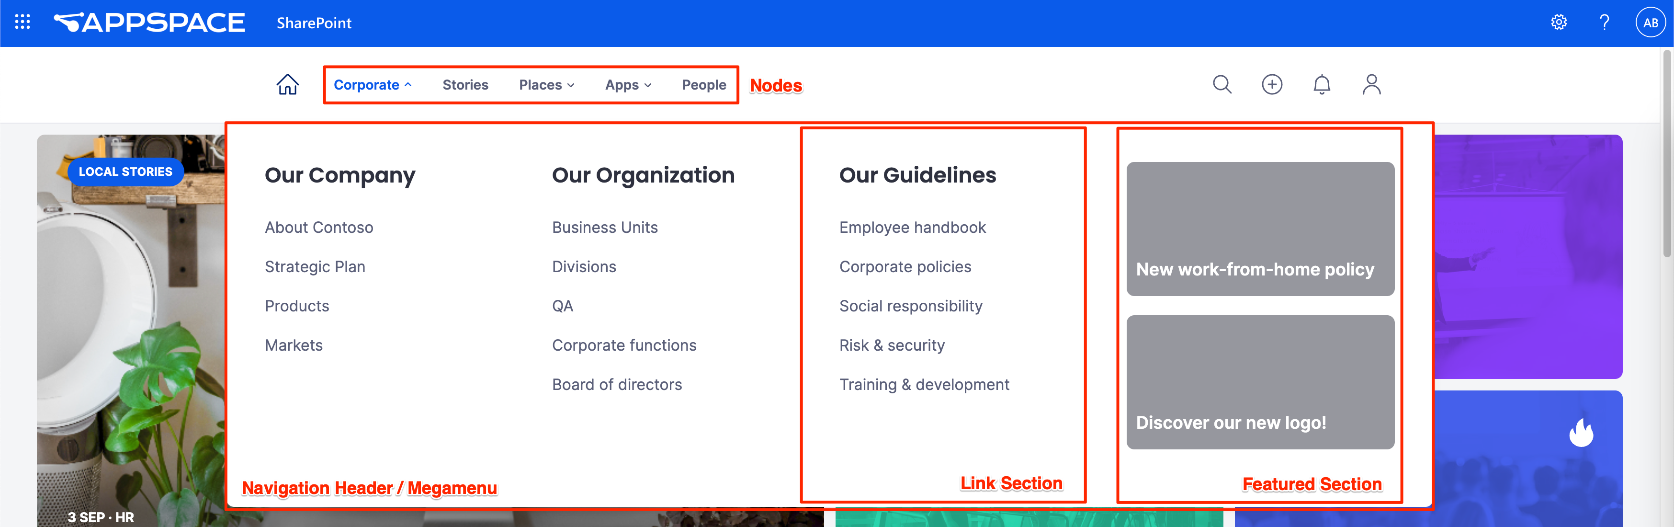Open the Stories menu item
This screenshot has height=527, width=1674.
pyautogui.click(x=464, y=85)
